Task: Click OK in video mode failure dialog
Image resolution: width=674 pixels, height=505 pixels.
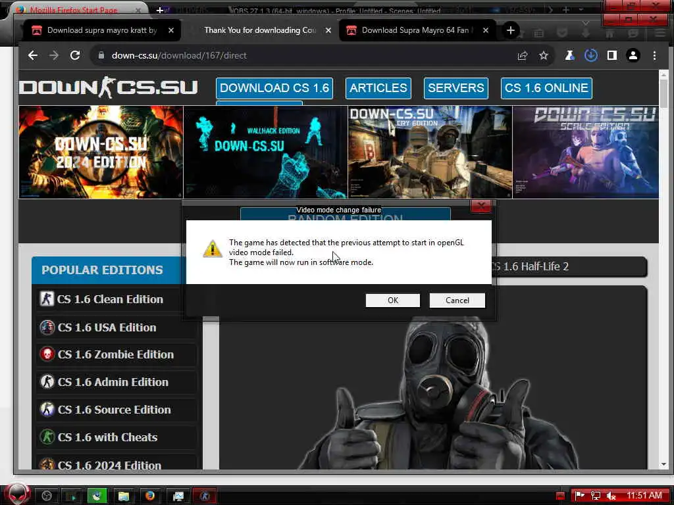Action: [x=393, y=300]
